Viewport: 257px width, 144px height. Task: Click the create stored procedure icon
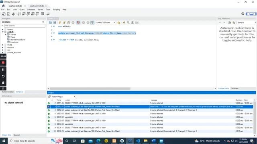click(33, 14)
